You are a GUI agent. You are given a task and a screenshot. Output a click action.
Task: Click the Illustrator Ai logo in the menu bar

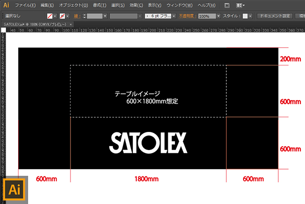coord(6,5)
